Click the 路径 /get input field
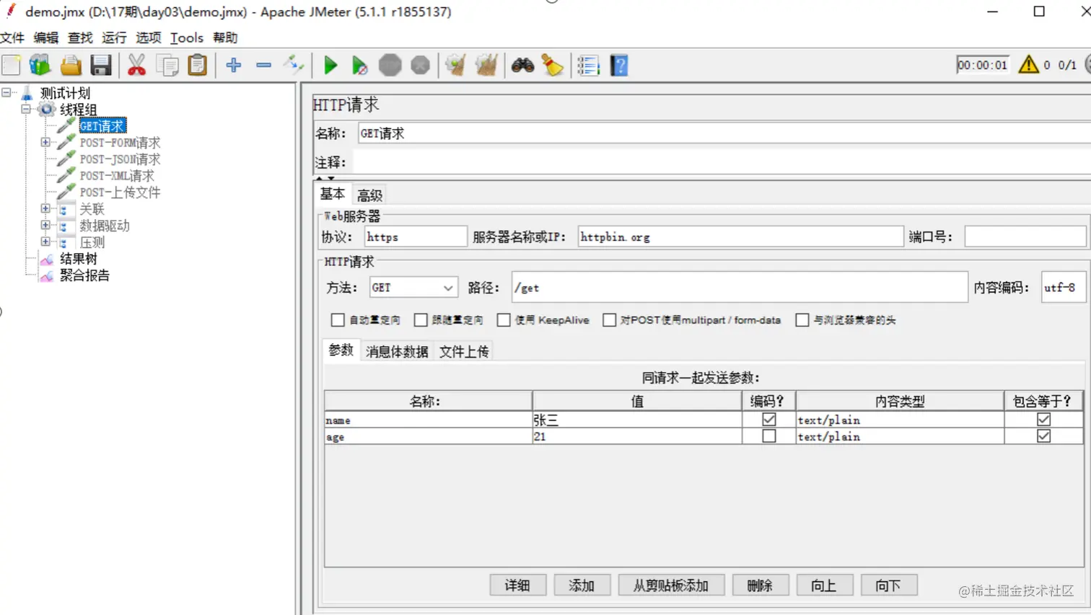 740,288
